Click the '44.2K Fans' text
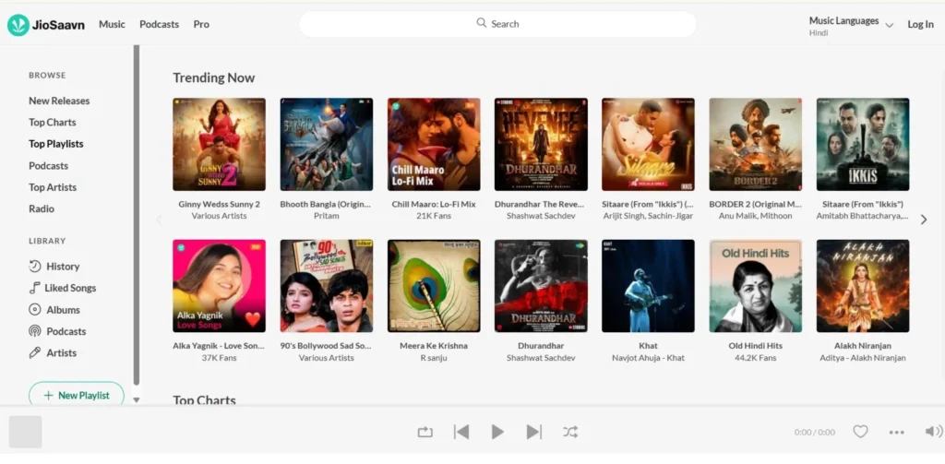The width and height of the screenshot is (945, 464). 756,358
